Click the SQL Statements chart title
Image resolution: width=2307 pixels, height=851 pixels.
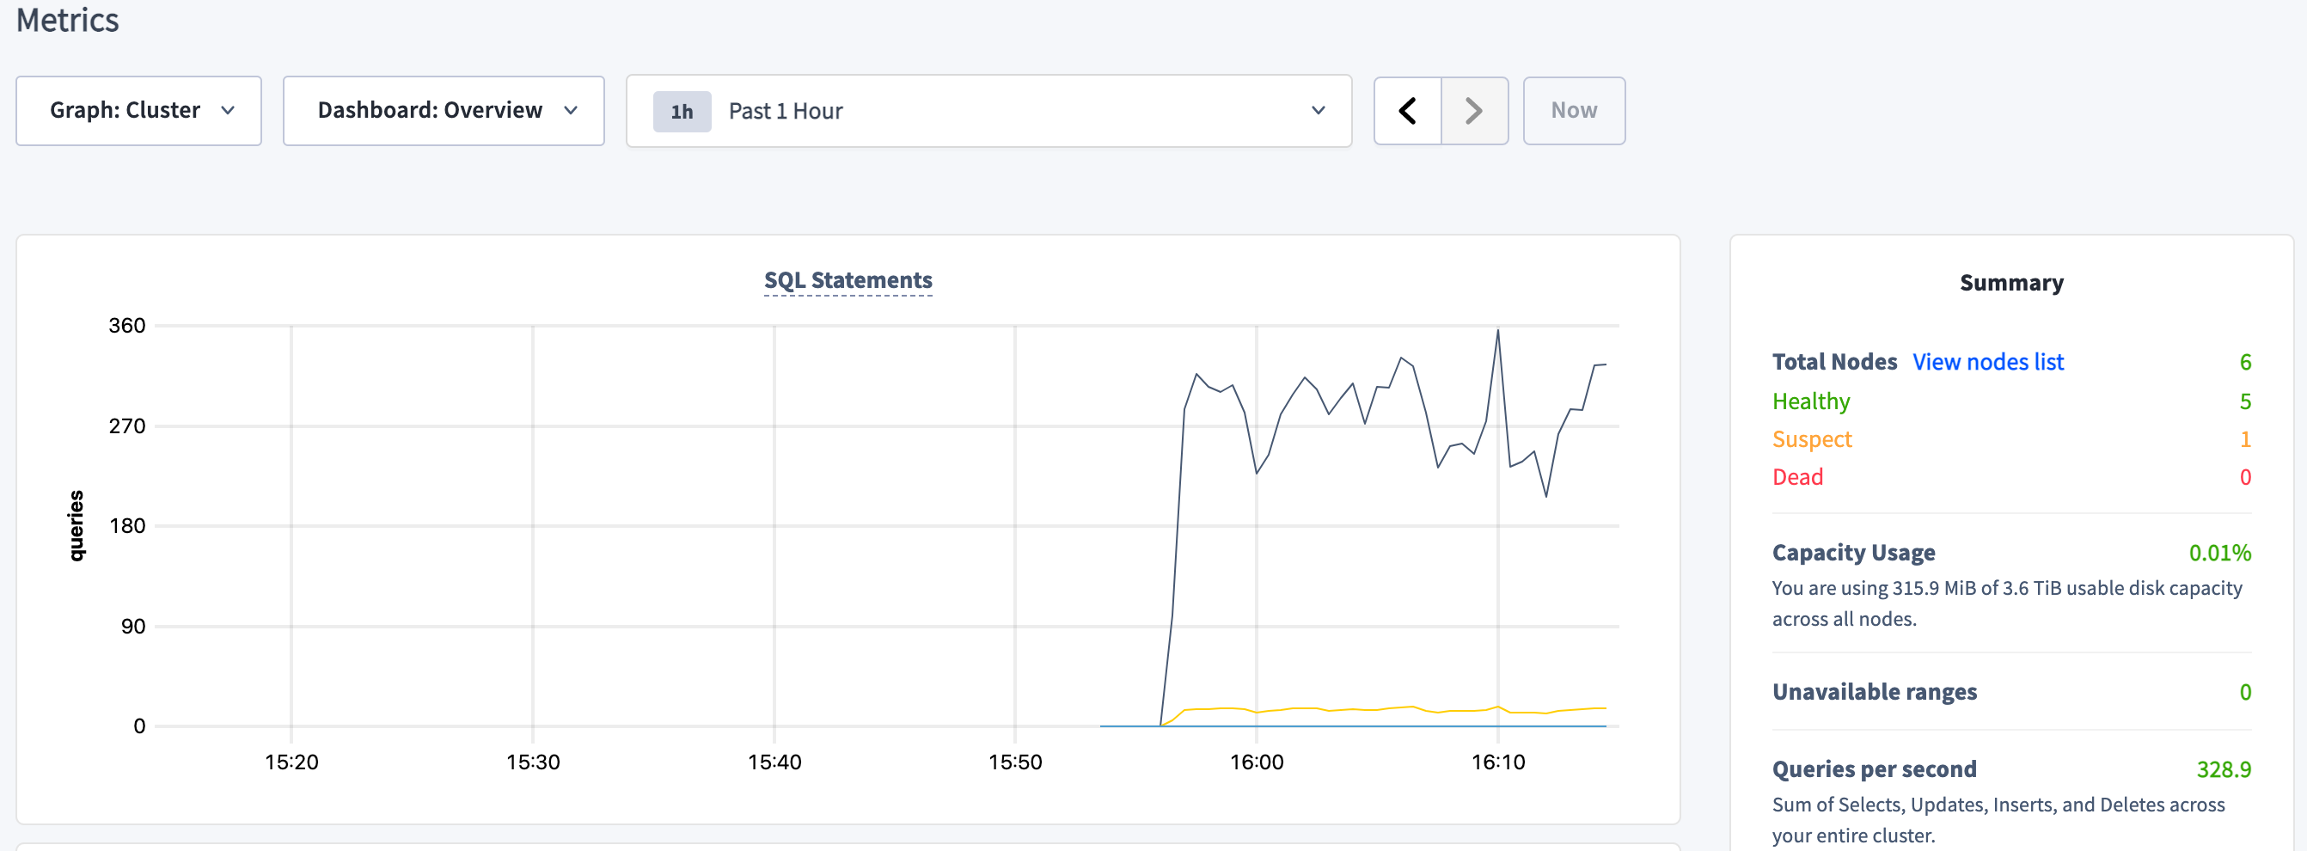coord(848,279)
